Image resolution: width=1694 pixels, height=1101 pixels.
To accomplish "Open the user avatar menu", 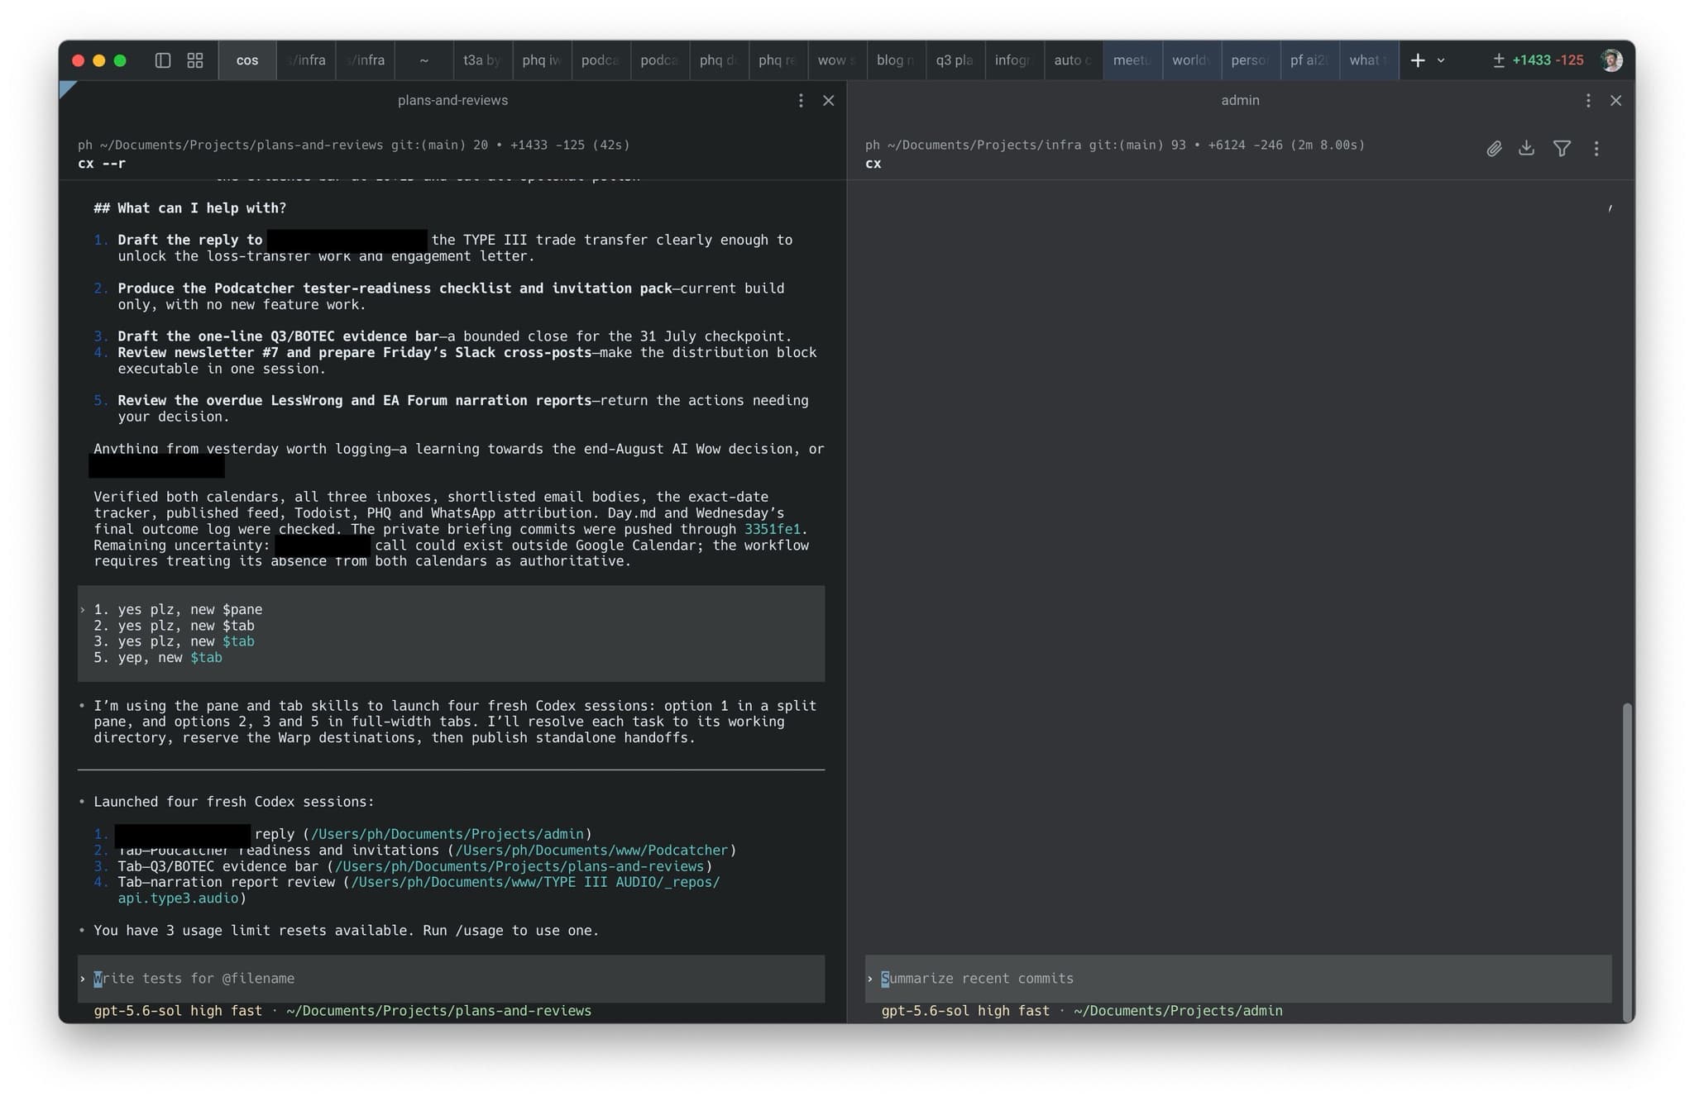I will point(1610,60).
